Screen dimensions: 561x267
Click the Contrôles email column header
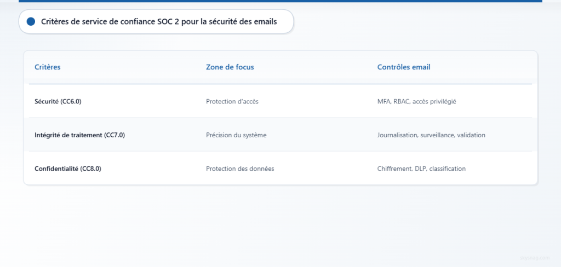coord(404,67)
